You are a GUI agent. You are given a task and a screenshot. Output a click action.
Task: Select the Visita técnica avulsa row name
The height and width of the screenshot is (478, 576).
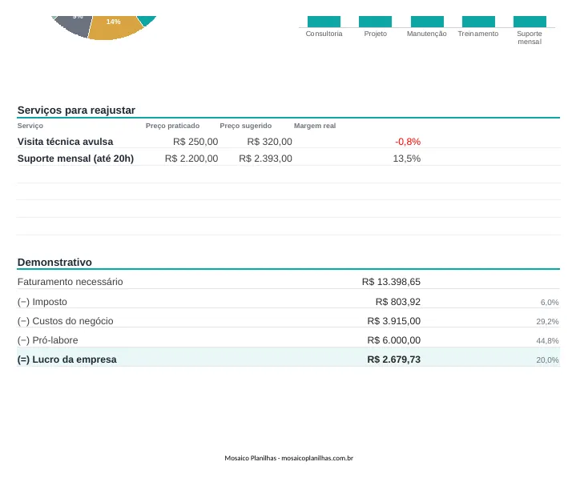click(x=66, y=142)
